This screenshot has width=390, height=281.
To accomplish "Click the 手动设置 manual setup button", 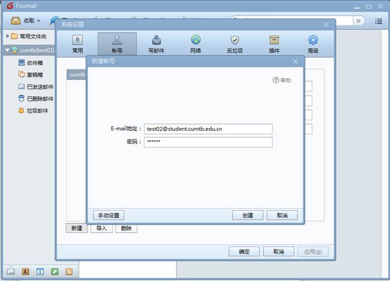I will coord(109,215).
